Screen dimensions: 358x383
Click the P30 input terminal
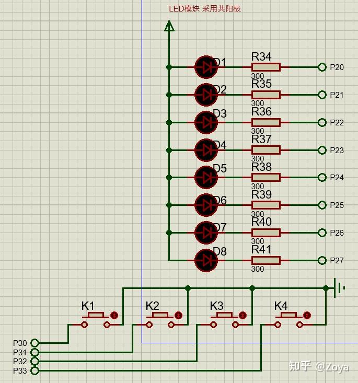[x=34, y=343]
